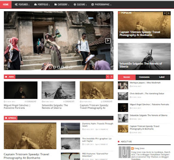Open Asia post title Sebastião Salgado Nenets of Siberia
Image resolution: width=174 pixels, height=160 pixels.
(x=55, y=107)
